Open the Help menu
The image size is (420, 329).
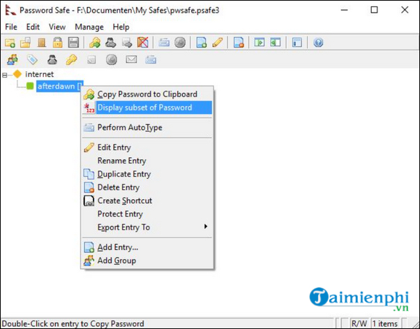tap(121, 27)
